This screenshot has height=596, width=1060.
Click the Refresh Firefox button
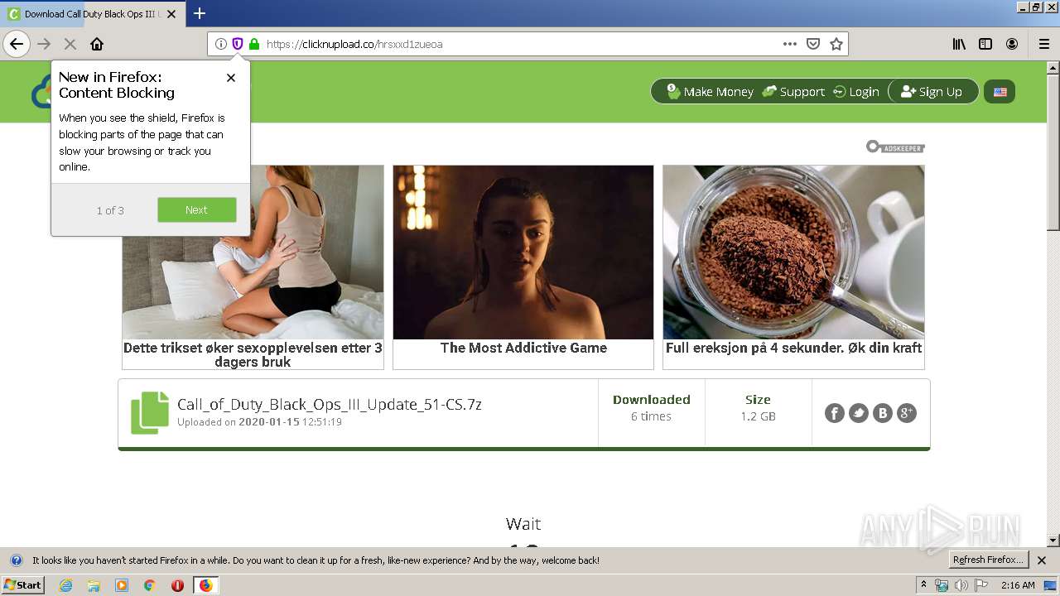tap(988, 560)
